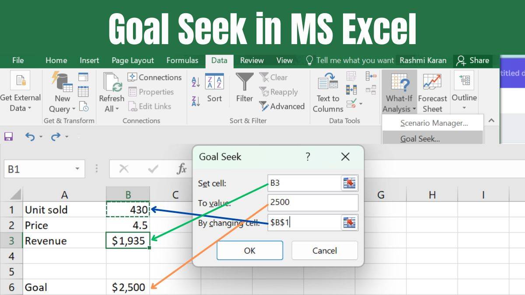This screenshot has height=295, width=525.
Task: Click the Relationships icon
Action: click(x=371, y=90)
